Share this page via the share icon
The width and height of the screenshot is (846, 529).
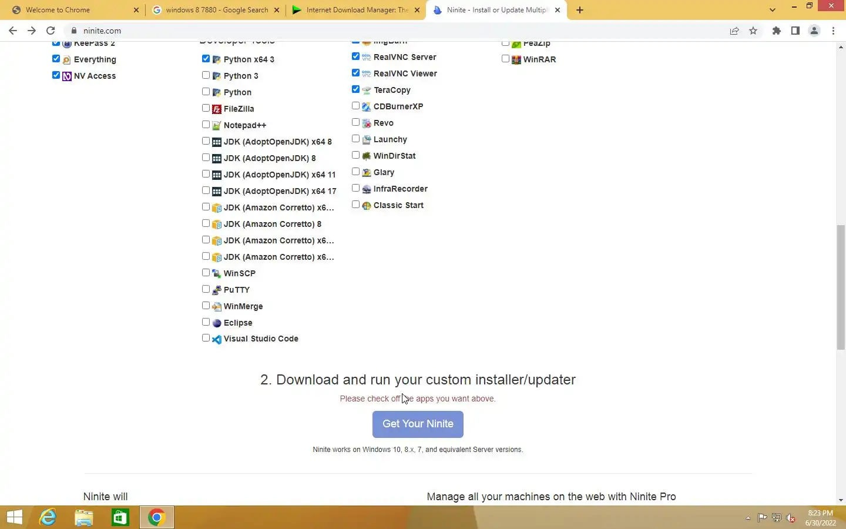[734, 31]
